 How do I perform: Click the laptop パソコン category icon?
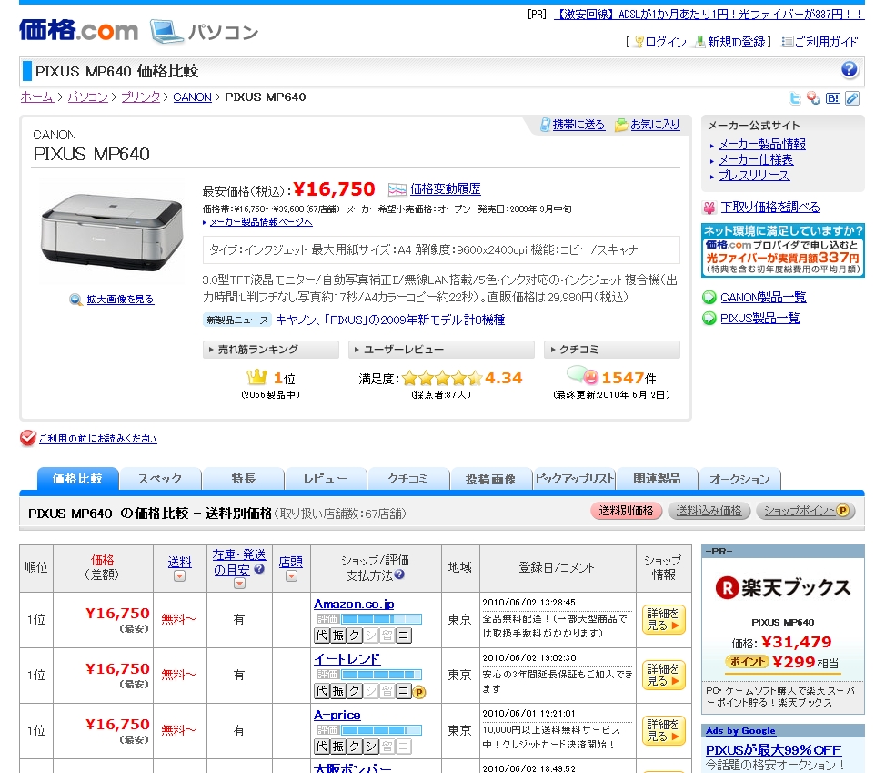[x=166, y=31]
